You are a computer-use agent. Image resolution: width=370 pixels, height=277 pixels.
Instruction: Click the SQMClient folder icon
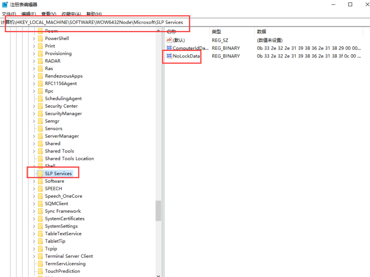40,204
